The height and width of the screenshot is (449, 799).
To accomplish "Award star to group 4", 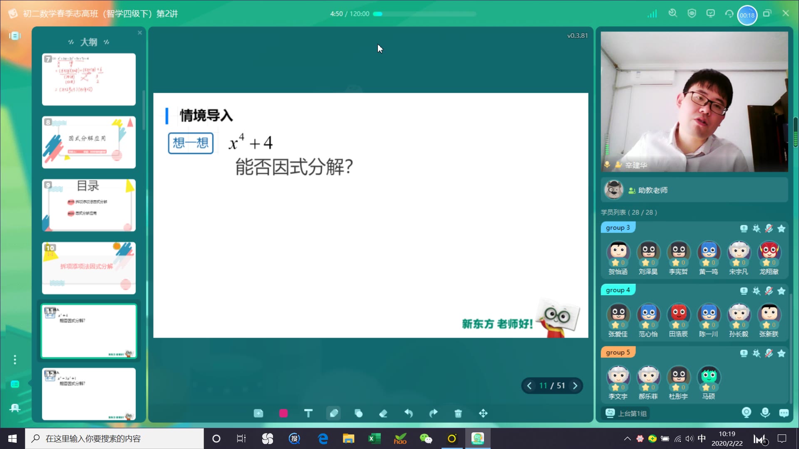I will [782, 291].
